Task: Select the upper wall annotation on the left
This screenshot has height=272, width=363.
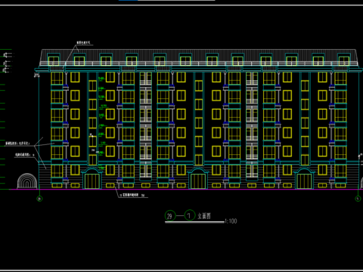Action: coord(17,144)
